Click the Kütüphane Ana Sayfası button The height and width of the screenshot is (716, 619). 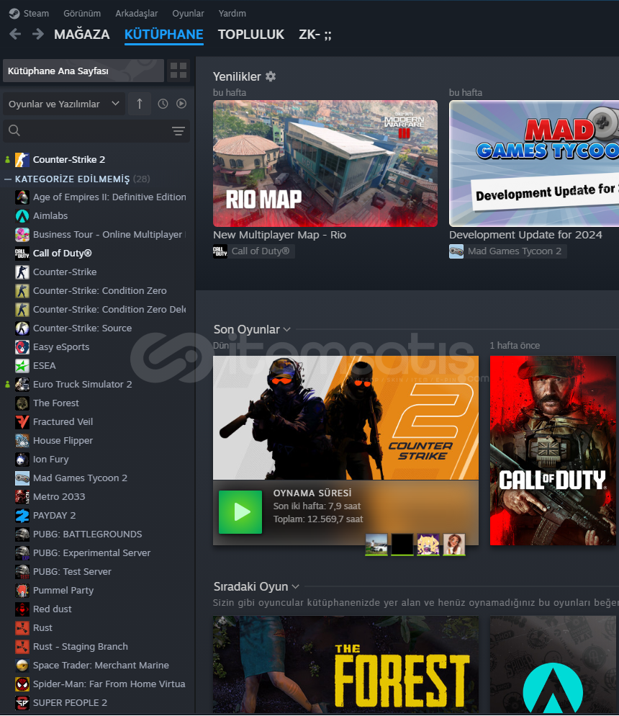coord(83,71)
